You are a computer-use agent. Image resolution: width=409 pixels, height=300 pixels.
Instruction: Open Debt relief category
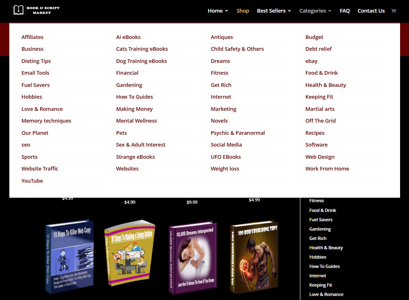(319, 49)
